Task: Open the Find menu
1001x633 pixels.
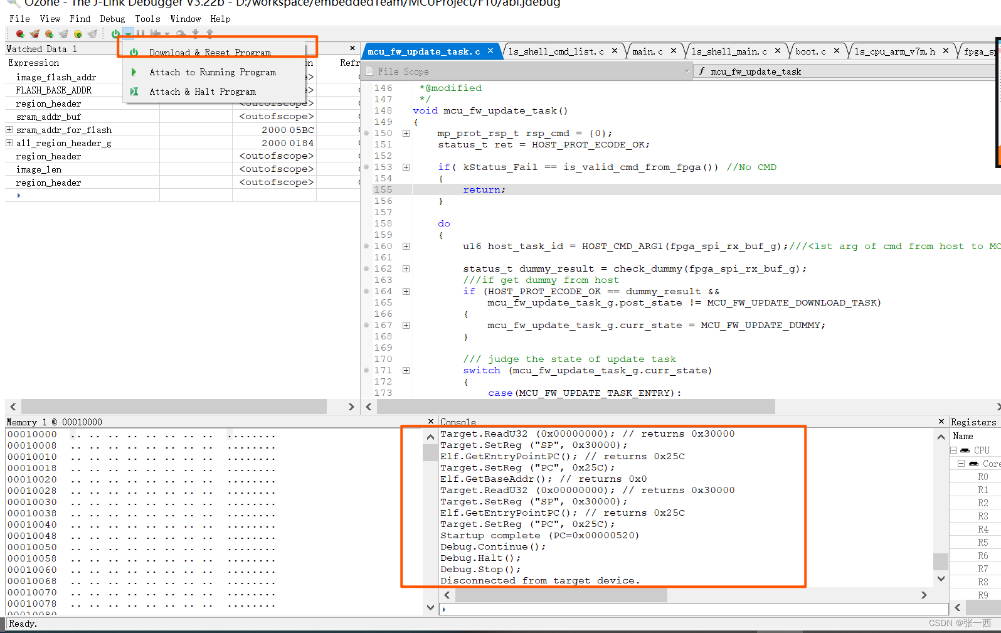Action: (x=80, y=19)
